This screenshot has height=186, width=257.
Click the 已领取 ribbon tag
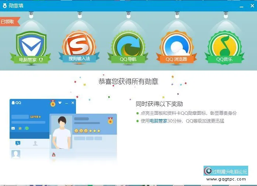pyautogui.click(x=10, y=21)
